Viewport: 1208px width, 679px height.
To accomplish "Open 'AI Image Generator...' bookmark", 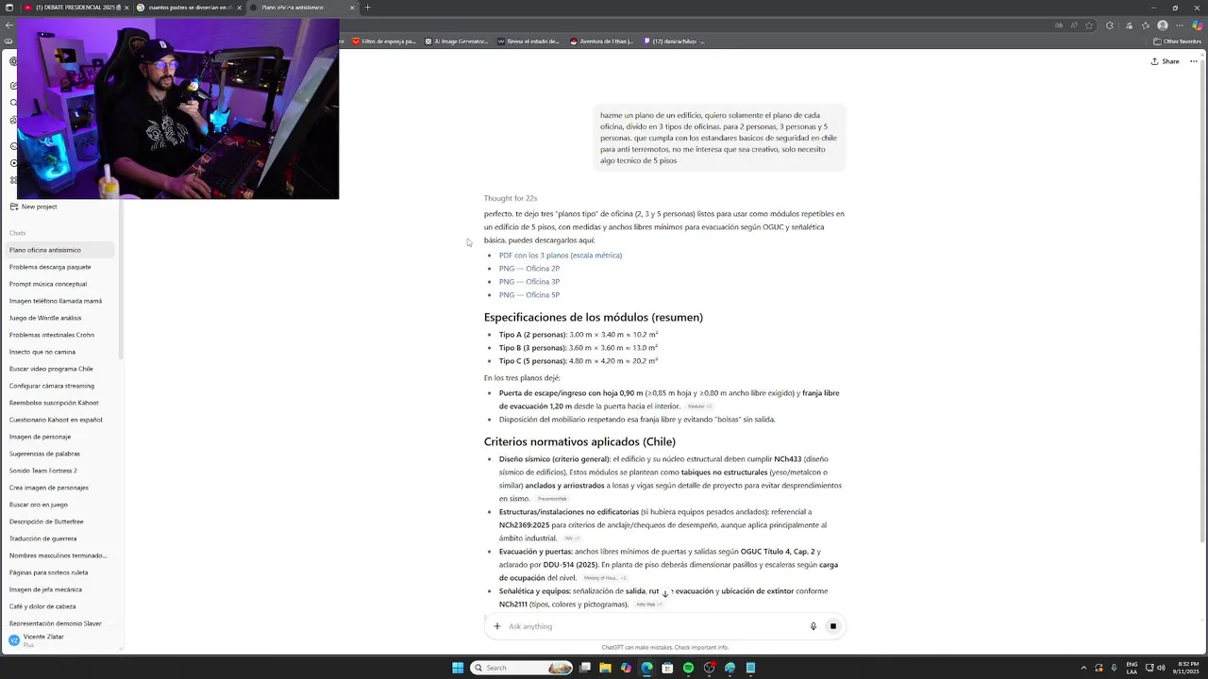I will pyautogui.click(x=456, y=41).
